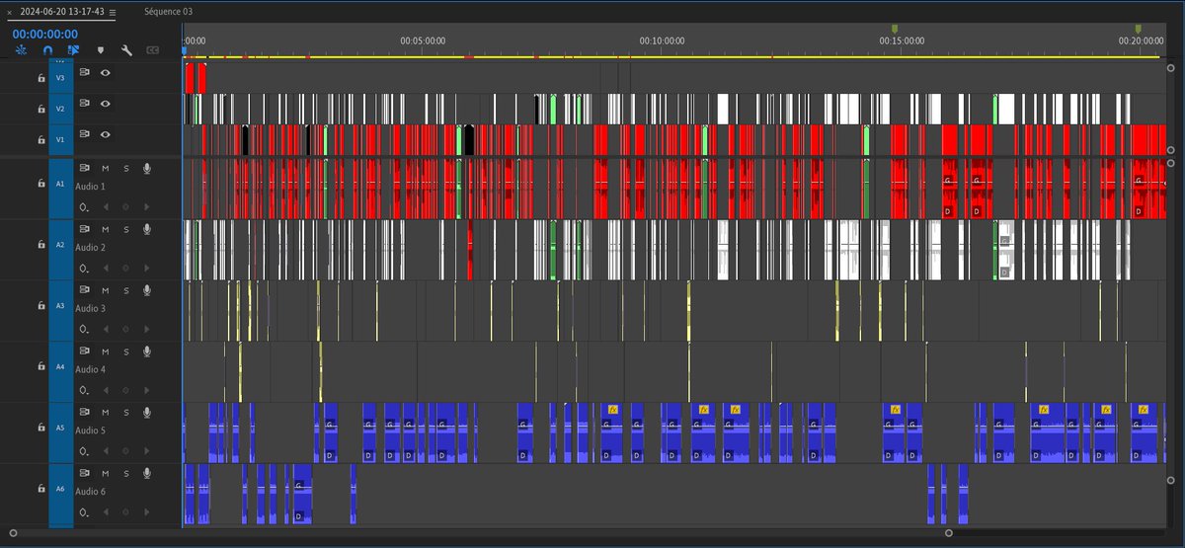Toggle Snap in timeline magnet icon
Viewport: 1185px width, 548px height.
[x=47, y=49]
